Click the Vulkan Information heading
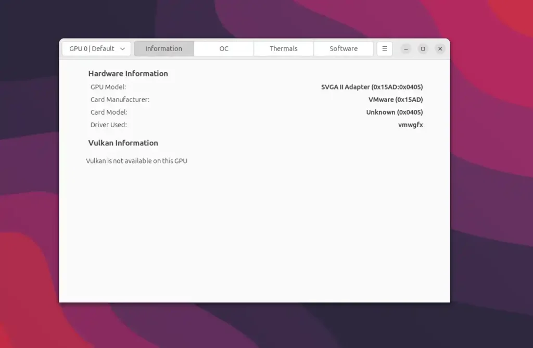The image size is (533, 348). [123, 143]
